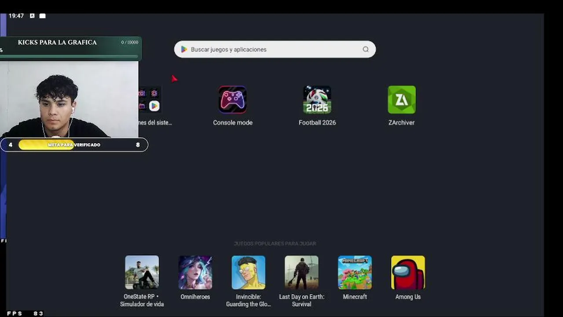Click the "Omniheroes" label
563x317 pixels.
point(195,297)
